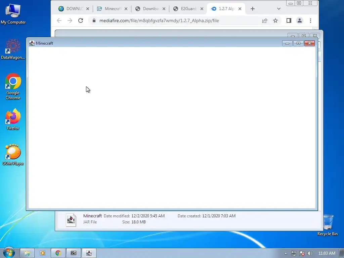Open the DataWagon desktop shortcut
This screenshot has height=258, width=344.
13,49
